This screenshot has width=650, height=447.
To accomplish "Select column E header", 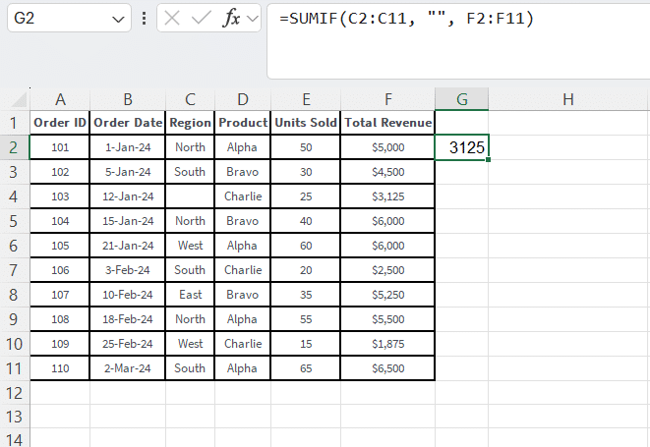I will click(306, 99).
